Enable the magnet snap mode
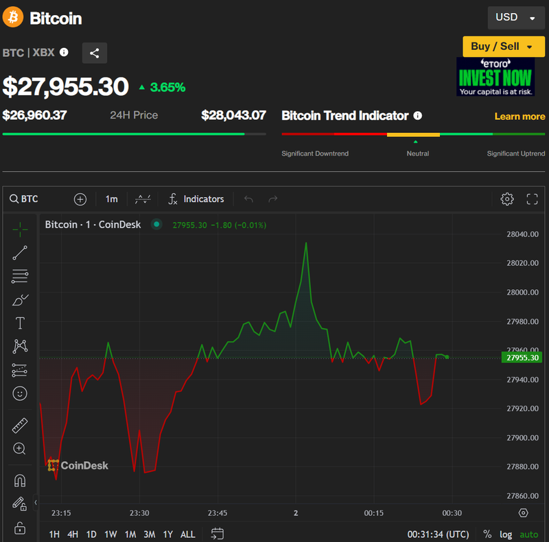Image resolution: width=549 pixels, height=542 pixels. click(20, 480)
